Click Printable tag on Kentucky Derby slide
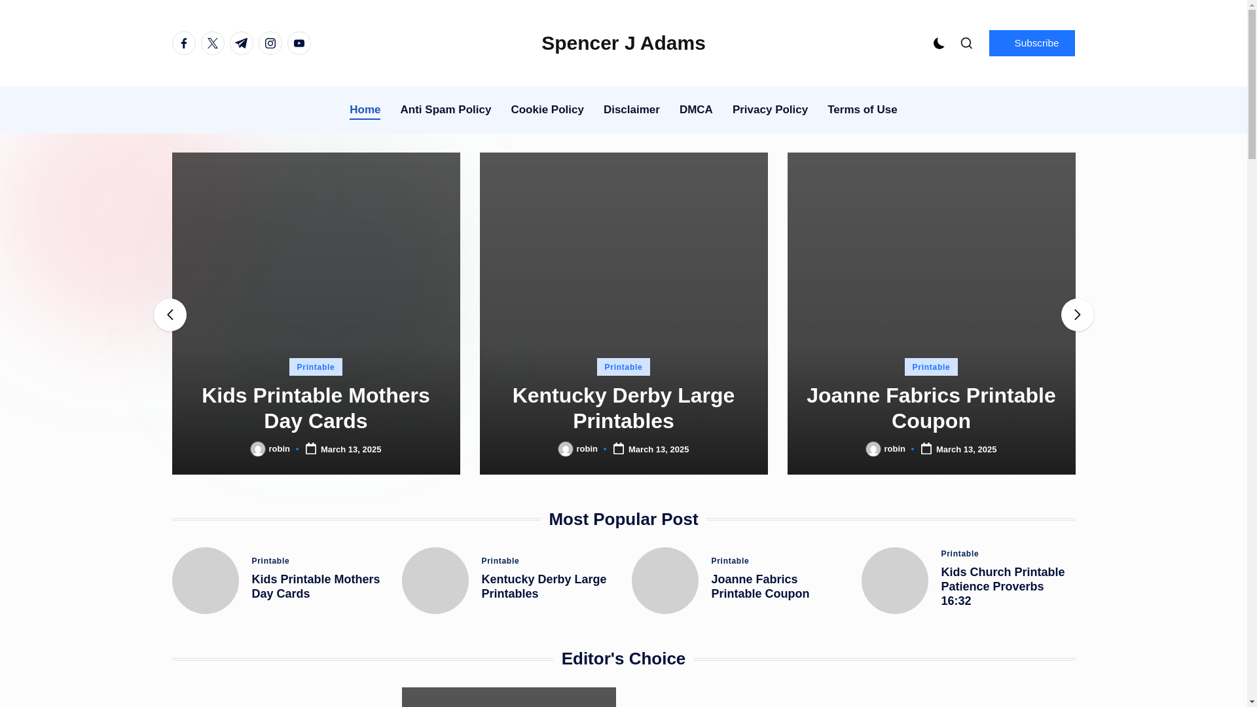Viewport: 1257px width, 707px height. tap(623, 367)
